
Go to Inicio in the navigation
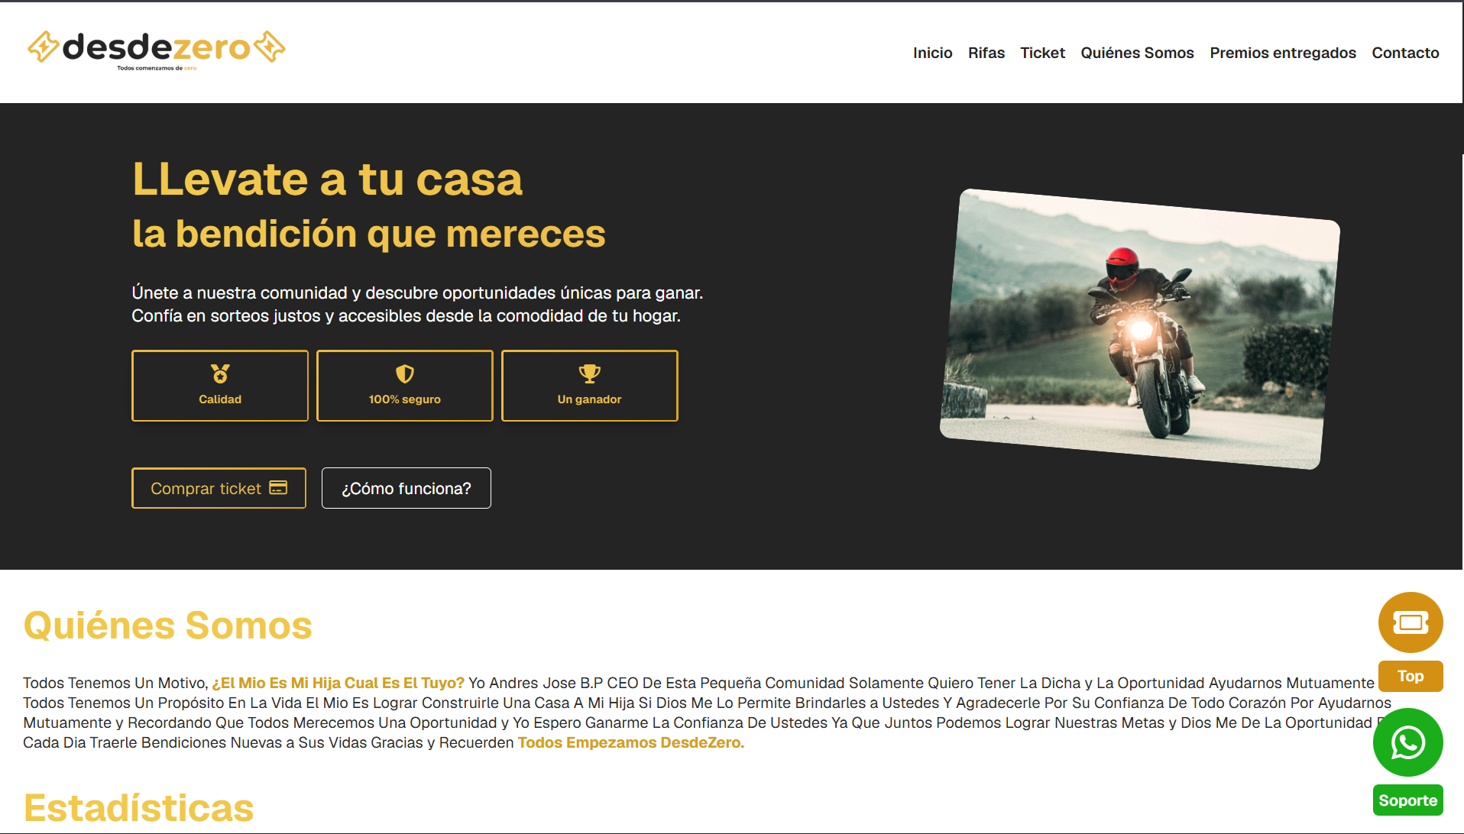(932, 53)
